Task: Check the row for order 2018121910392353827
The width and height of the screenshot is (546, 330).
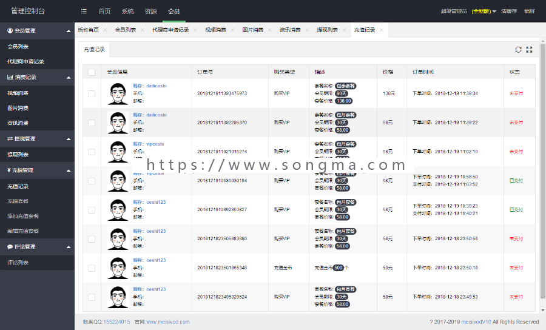Action: point(92,210)
